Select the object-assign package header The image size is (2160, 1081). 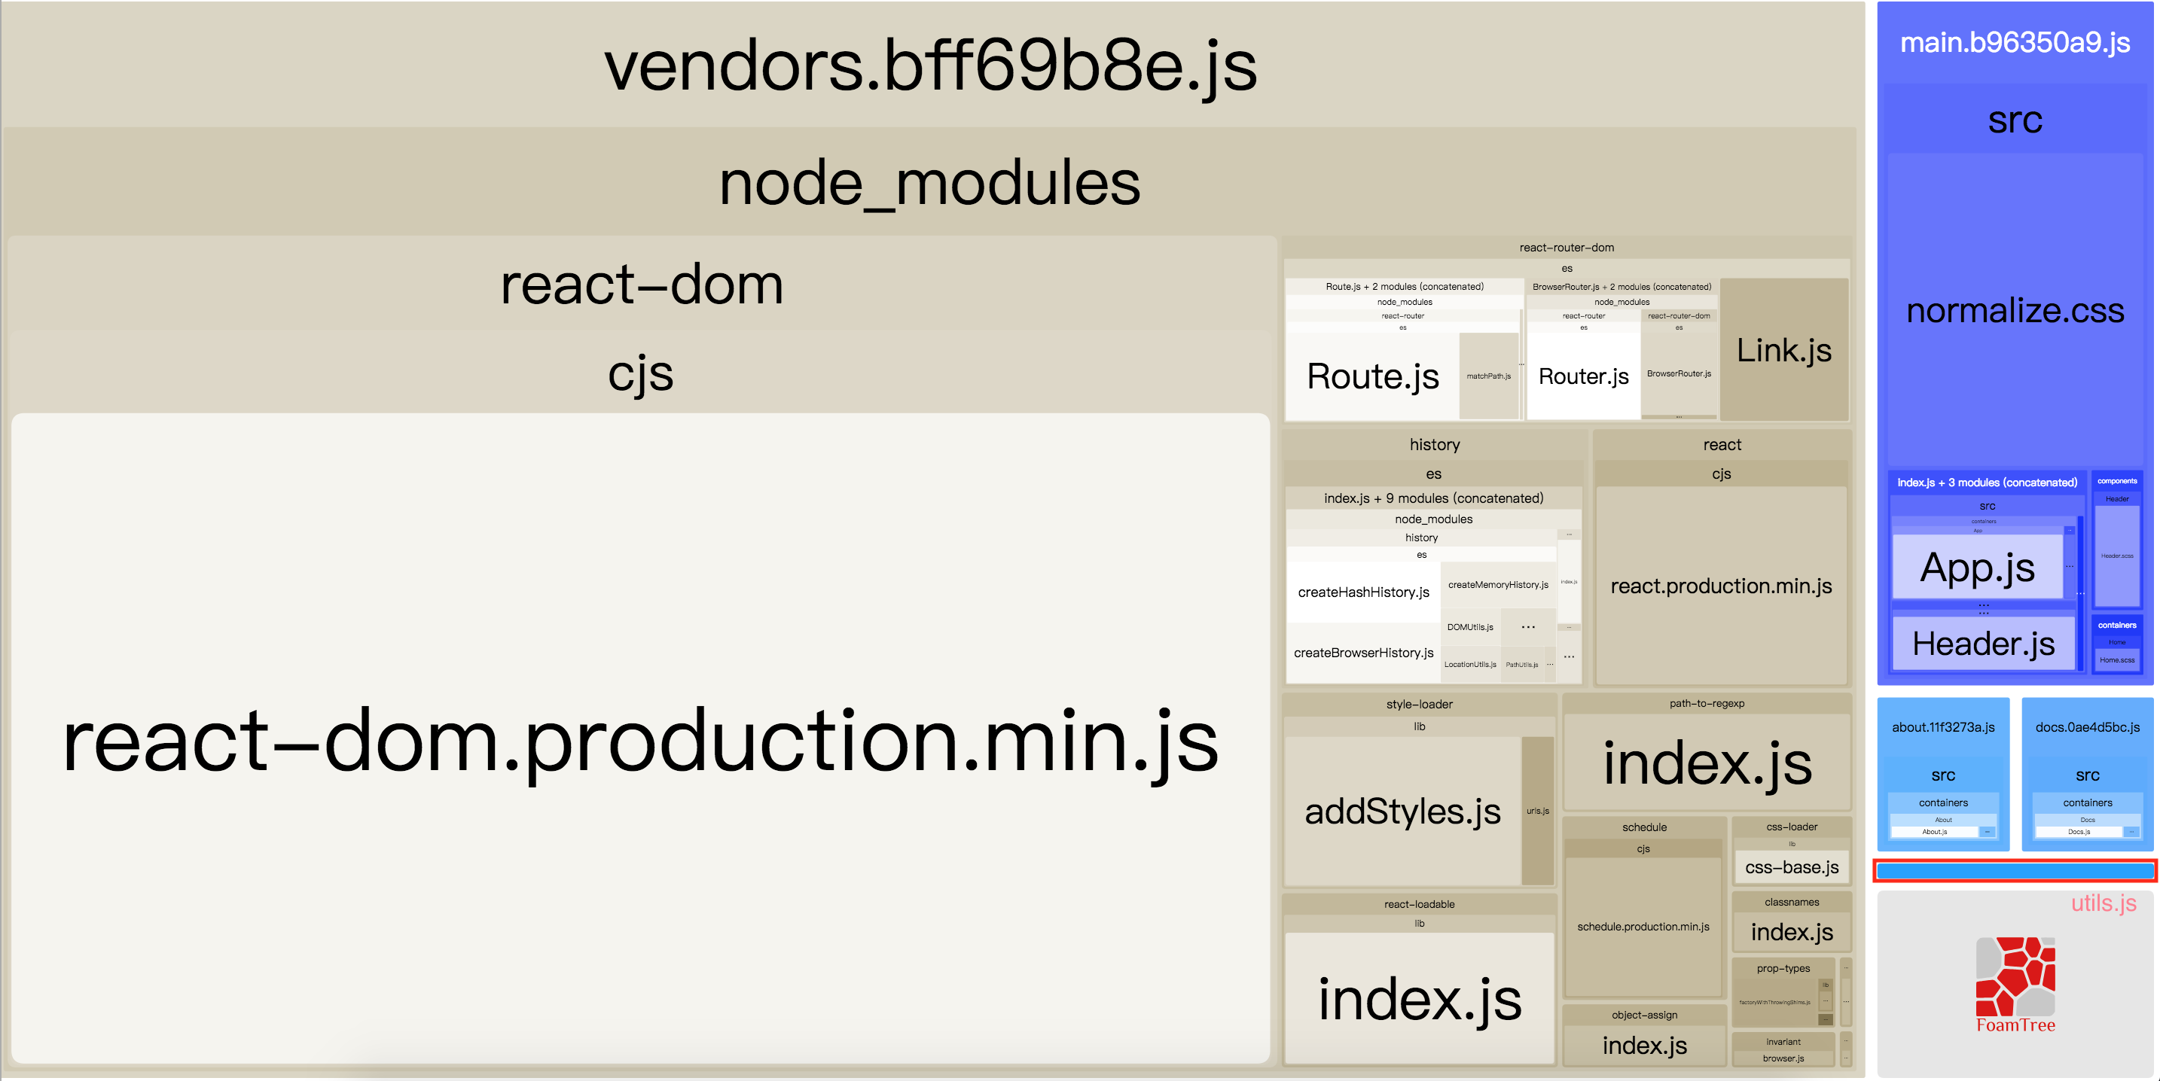[x=1644, y=1015]
